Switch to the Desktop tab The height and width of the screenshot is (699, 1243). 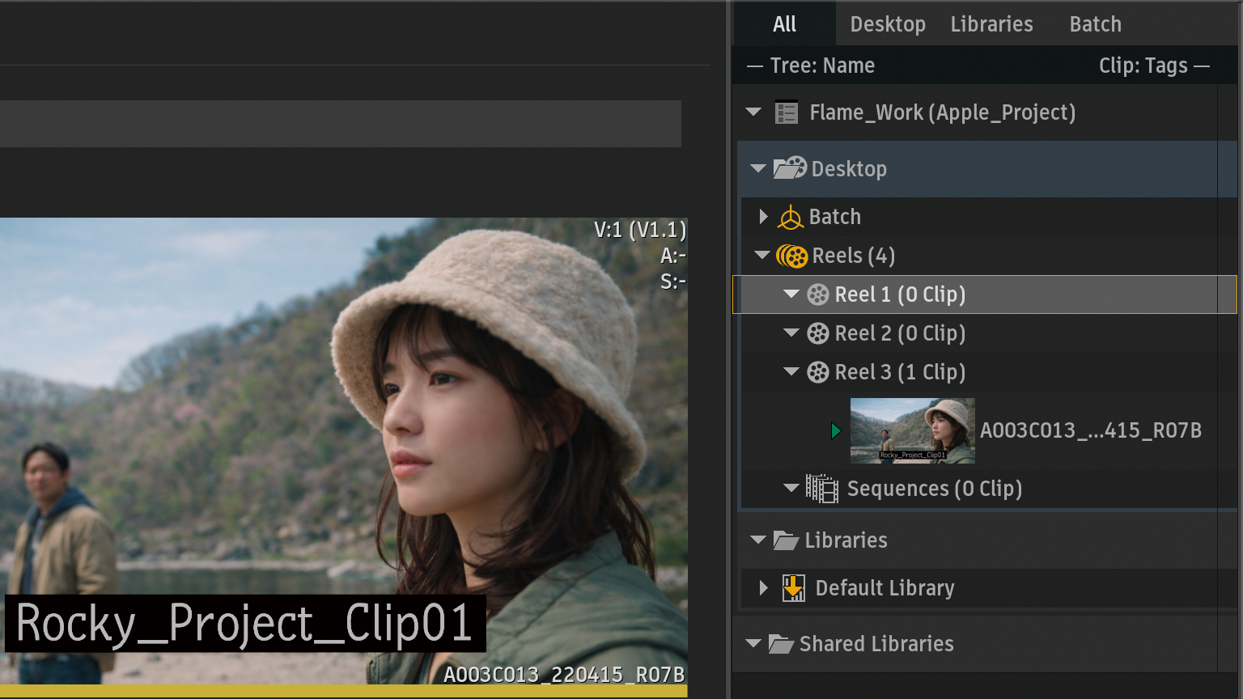887,24
